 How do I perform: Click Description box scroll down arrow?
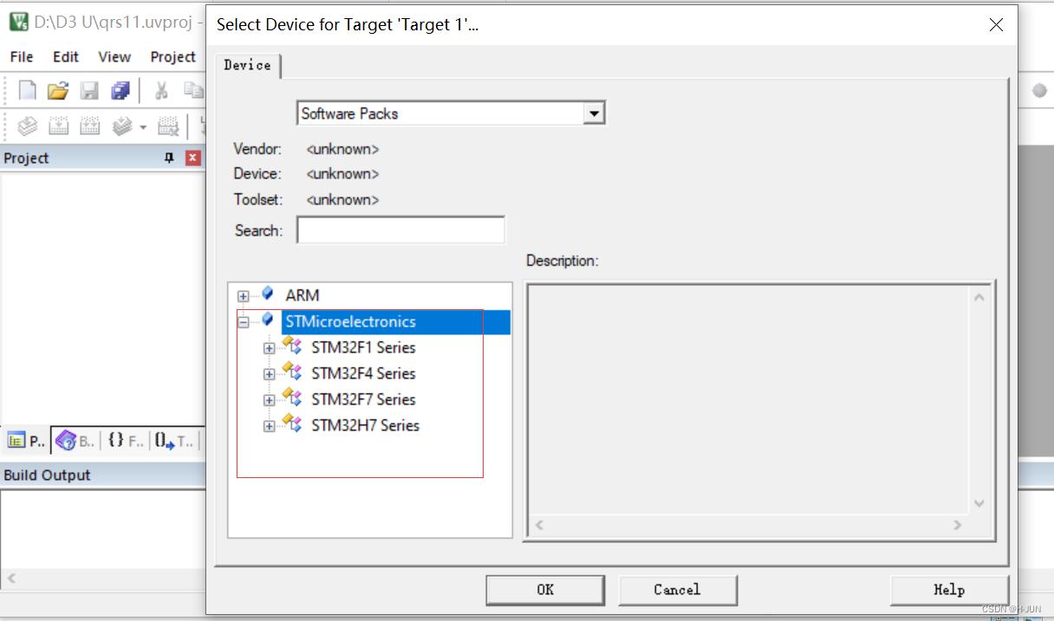[x=979, y=504]
